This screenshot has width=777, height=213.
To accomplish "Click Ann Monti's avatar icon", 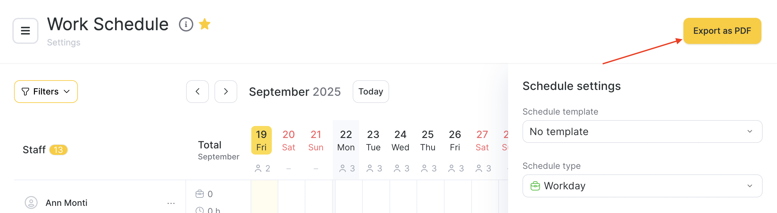I will tap(31, 203).
